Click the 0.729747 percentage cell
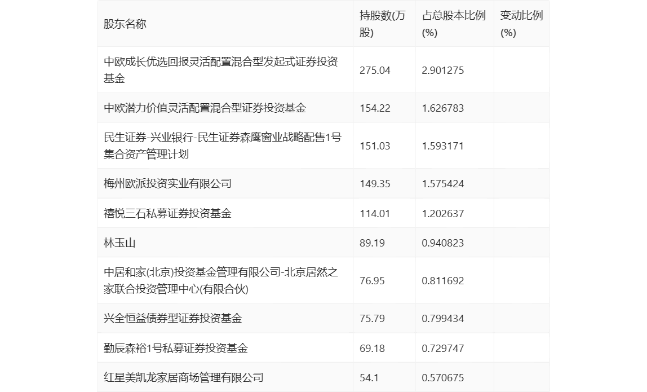This screenshot has height=392, width=647. [x=443, y=348]
